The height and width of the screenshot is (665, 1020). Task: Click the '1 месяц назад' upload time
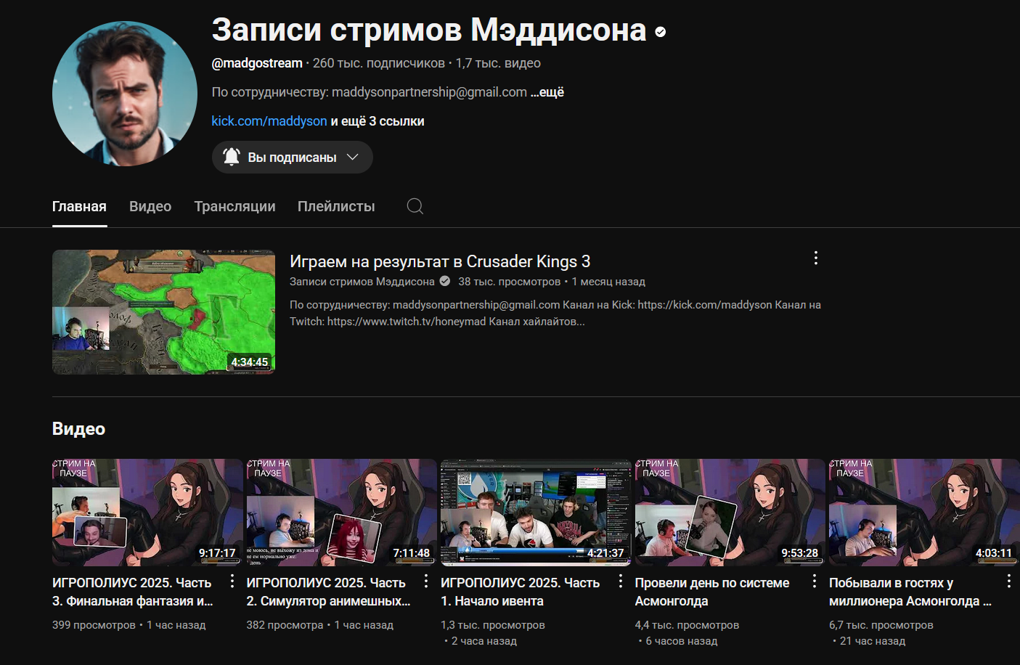[x=608, y=282]
